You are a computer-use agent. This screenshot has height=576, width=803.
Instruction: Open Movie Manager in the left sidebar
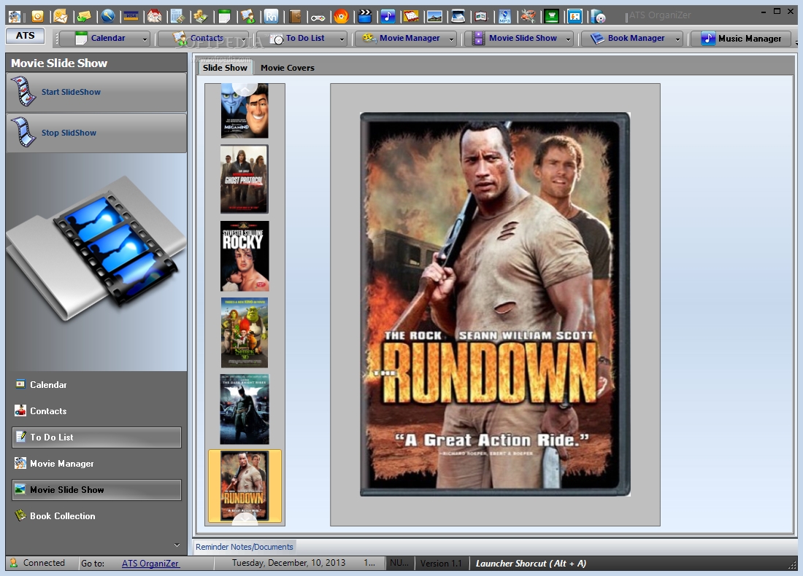coord(96,464)
